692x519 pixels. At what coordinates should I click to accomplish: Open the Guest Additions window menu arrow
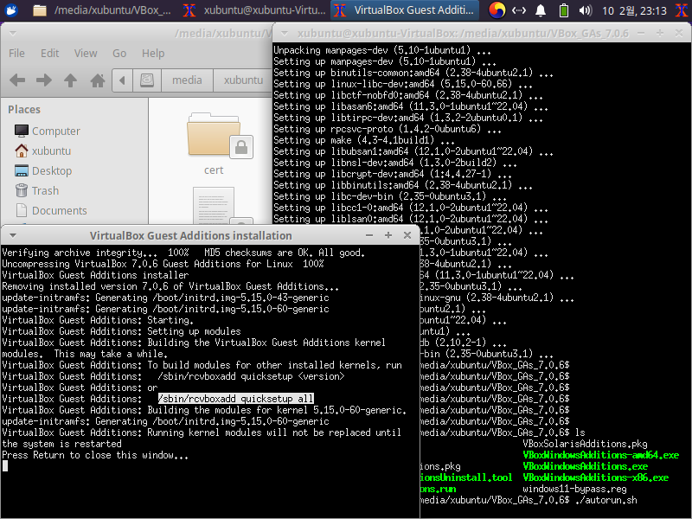13,235
